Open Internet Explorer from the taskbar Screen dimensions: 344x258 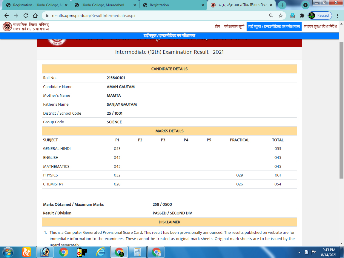pos(101,252)
